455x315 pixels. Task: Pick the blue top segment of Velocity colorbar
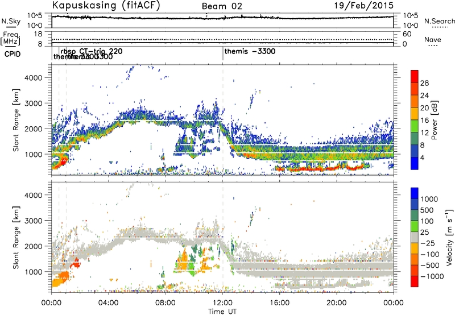[x=415, y=193]
